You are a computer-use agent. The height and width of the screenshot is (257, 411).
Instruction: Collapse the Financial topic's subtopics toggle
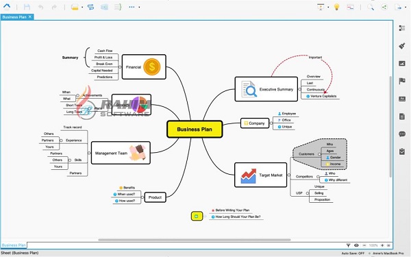coord(120,67)
